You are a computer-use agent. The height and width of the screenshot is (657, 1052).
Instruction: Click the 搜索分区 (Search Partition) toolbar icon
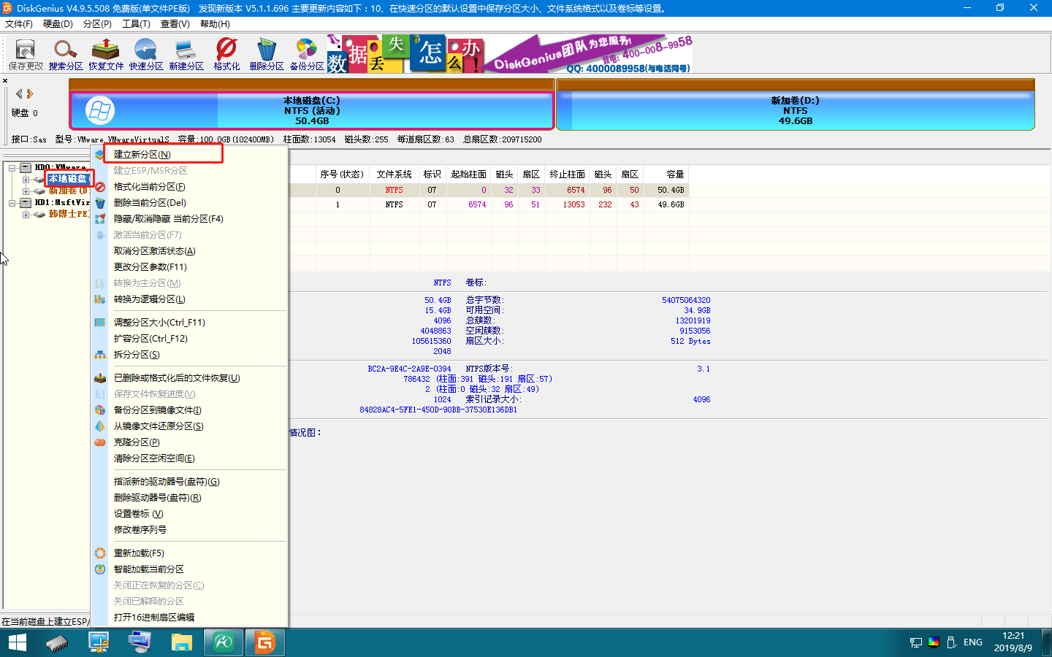66,55
